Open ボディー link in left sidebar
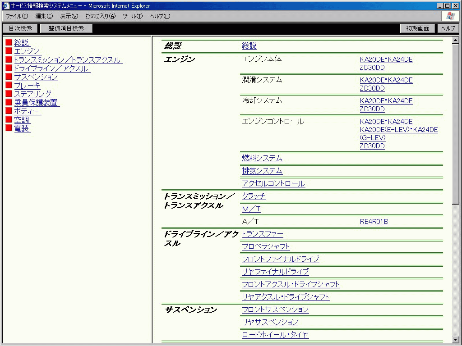The width and height of the screenshot is (462, 346). pos(27,111)
